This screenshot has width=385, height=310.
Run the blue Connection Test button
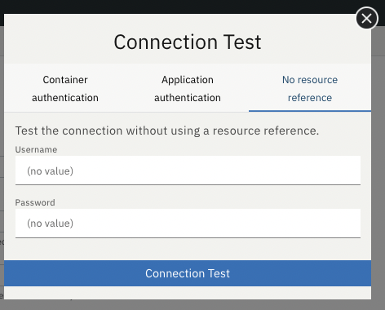188,273
